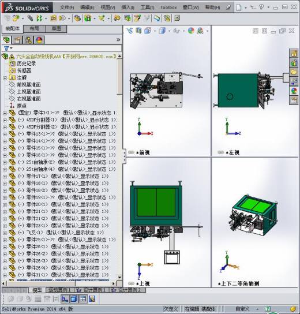Image resolution: width=300 pixels, height=314 pixels.
Task: Open the 文件(F) menu
Action: pyautogui.click(x=67, y=8)
